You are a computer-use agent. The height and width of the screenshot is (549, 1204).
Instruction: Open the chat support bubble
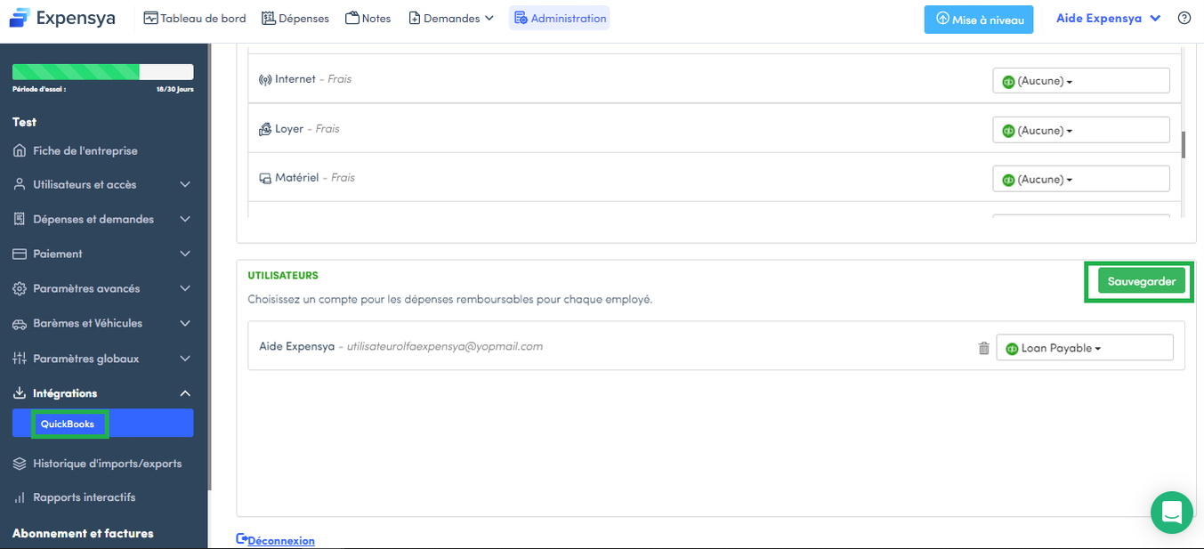(x=1171, y=513)
